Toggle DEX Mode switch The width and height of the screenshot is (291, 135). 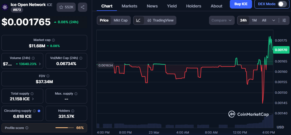tap(282, 4)
